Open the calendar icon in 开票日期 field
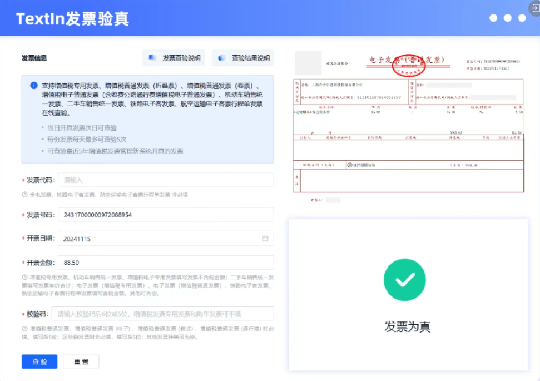 (x=265, y=239)
